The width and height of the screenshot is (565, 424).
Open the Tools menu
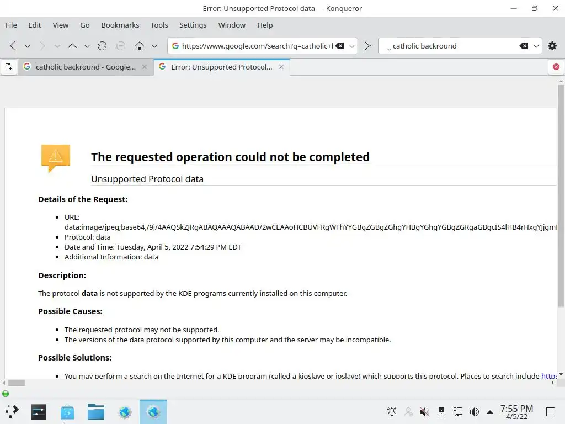(159, 25)
